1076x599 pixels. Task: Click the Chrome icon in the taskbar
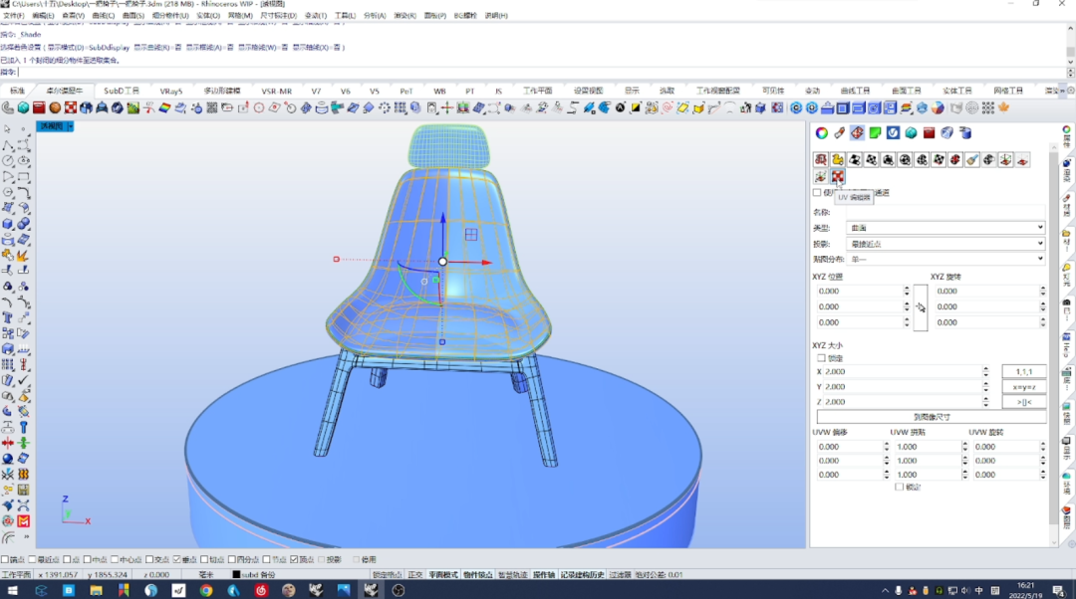(206, 590)
